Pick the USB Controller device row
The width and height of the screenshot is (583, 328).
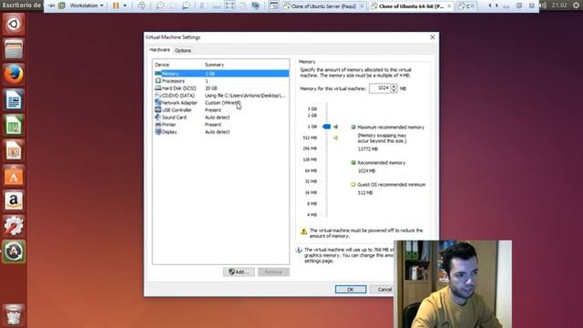(x=221, y=110)
